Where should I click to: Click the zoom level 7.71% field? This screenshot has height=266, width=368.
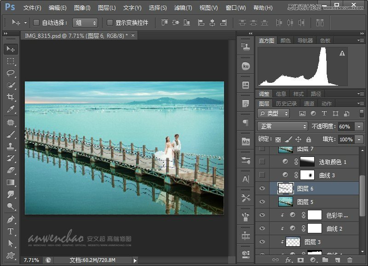(x=31, y=260)
